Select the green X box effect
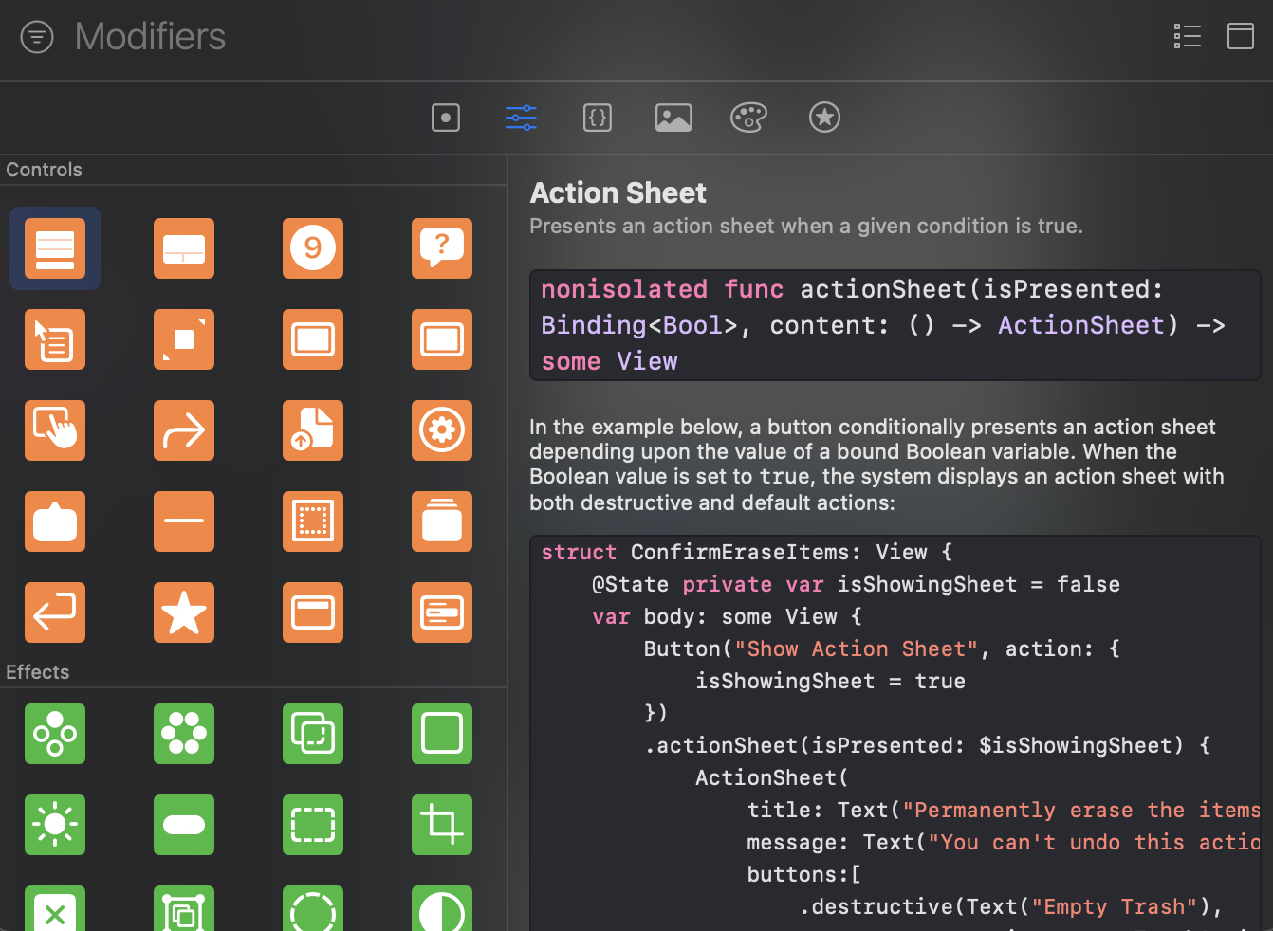This screenshot has width=1273, height=931. click(55, 908)
